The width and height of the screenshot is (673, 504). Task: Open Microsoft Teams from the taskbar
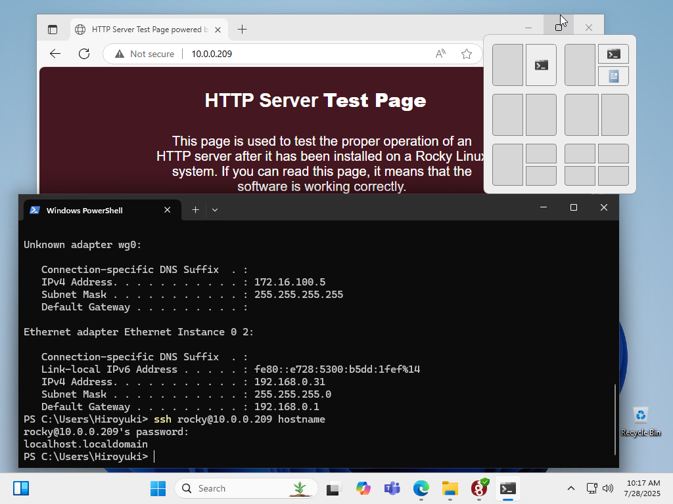coord(392,488)
